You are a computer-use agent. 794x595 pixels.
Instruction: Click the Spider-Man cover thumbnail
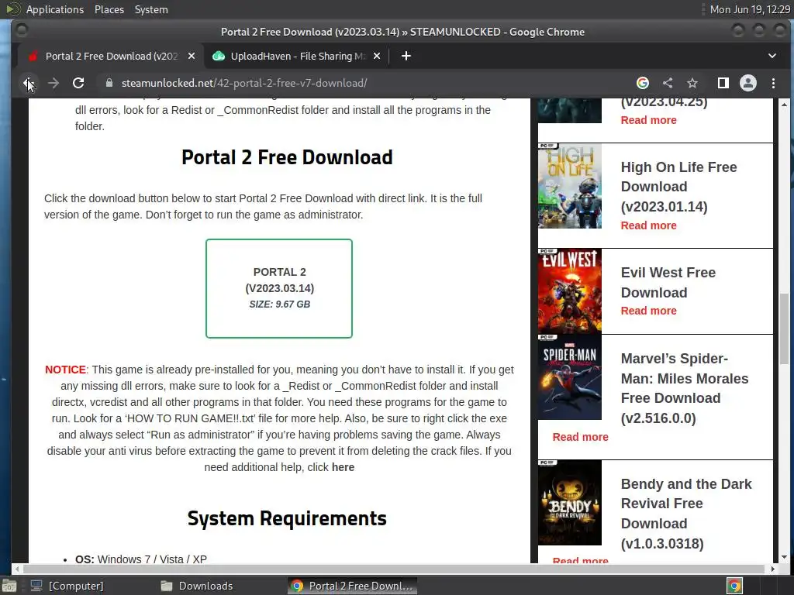[x=570, y=377]
